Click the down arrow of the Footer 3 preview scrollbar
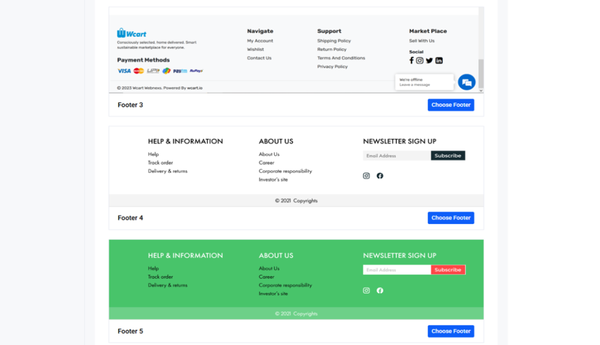Image resolution: width=600 pixels, height=345 pixels. (481, 90)
